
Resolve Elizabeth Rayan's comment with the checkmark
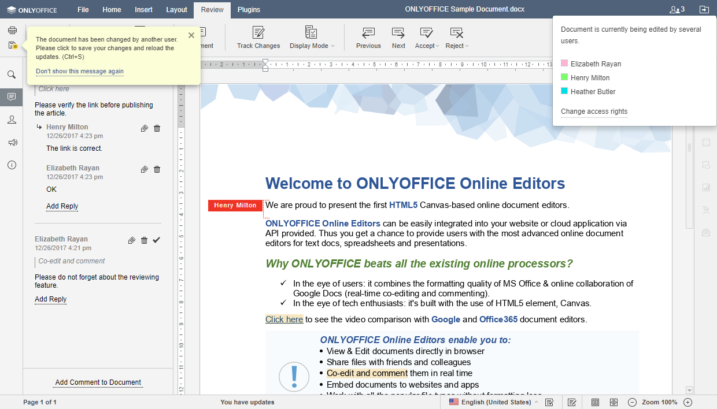click(156, 240)
